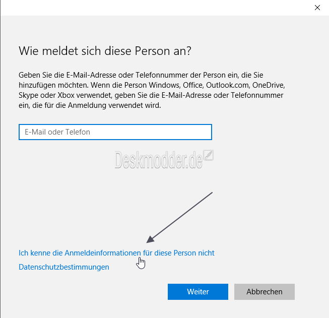The height and width of the screenshot is (318, 329).
Task: Continue with the Weiter button
Action: [x=198, y=292]
